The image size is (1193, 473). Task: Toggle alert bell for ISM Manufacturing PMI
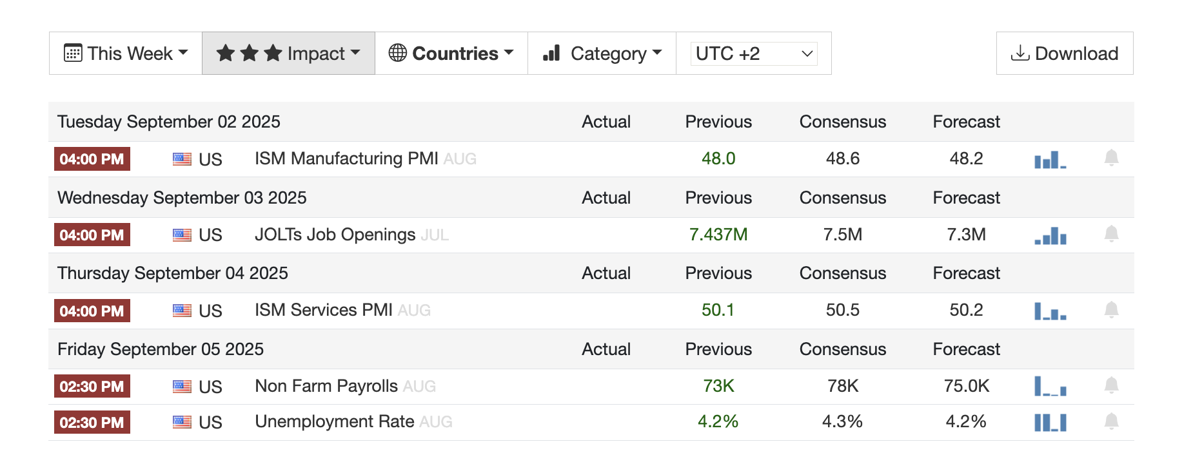click(x=1110, y=158)
